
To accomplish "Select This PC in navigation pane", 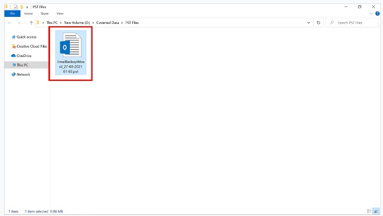I will 20,65.
